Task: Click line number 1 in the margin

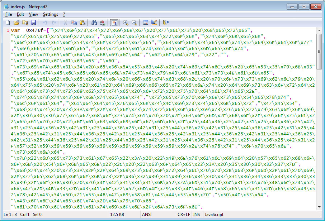Action: (x=8, y=31)
